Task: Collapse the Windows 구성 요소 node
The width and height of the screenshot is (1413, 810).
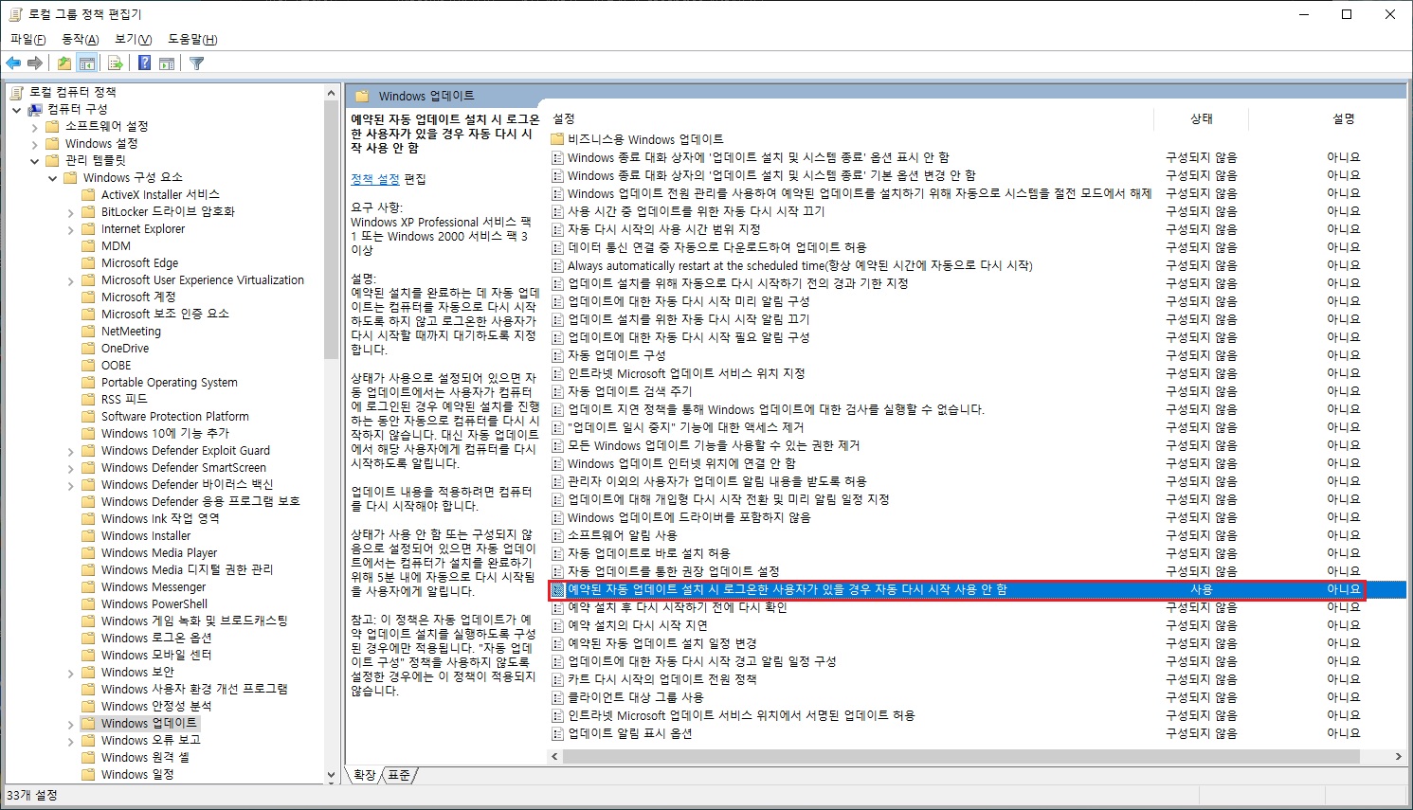Action: coord(53,178)
